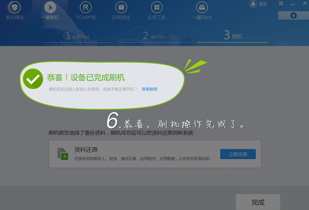Click the green success checkmark icon
This screenshot has height=210, width=309.
point(34,80)
